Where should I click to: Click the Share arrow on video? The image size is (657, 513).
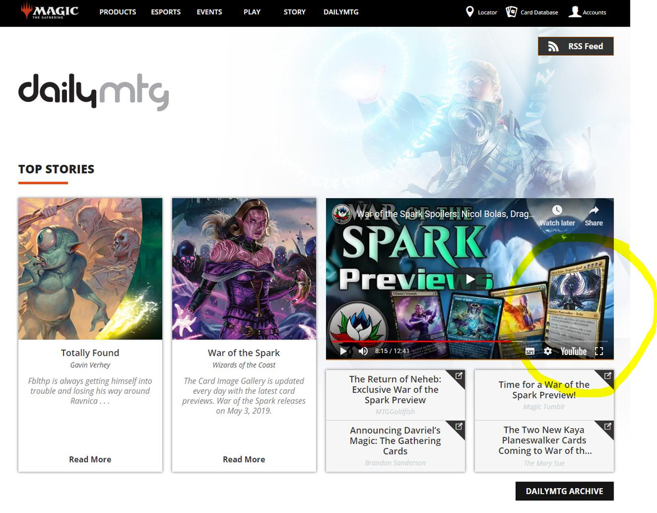click(594, 210)
